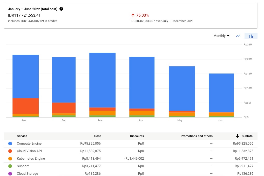Click the February Cloud Vision API bar segment
Viewport: 264px width, 176px height.
click(x=64, y=108)
